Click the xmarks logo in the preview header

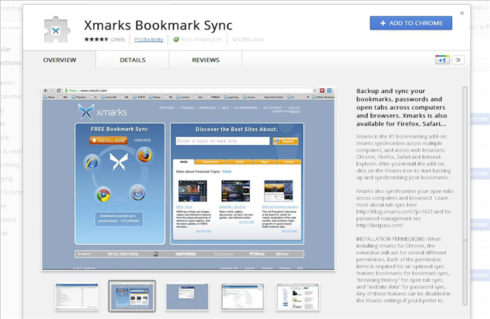pos(102,112)
